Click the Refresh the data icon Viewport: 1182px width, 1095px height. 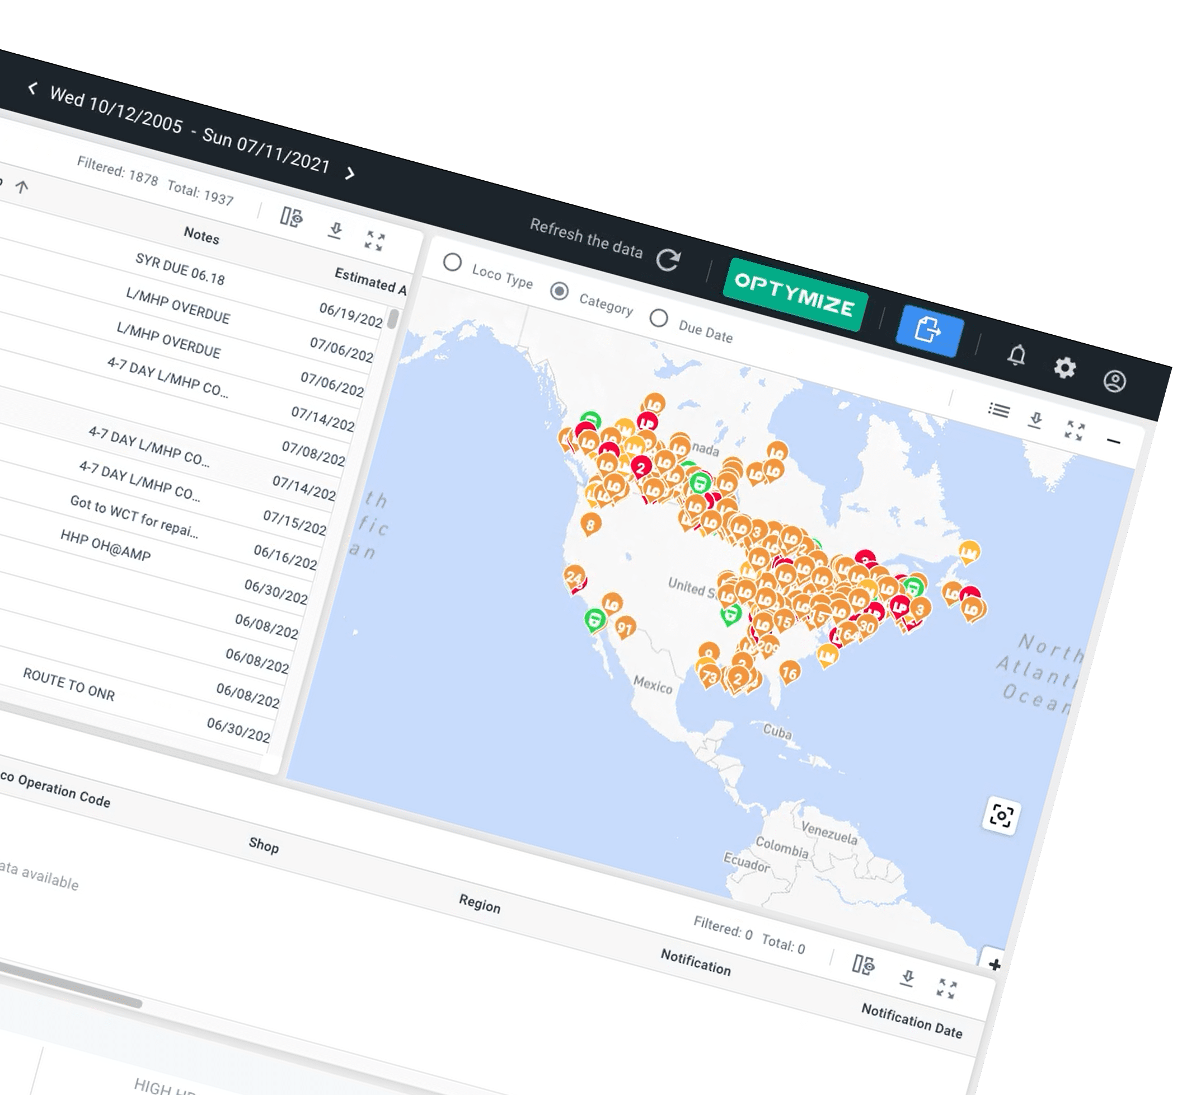pyautogui.click(x=668, y=260)
